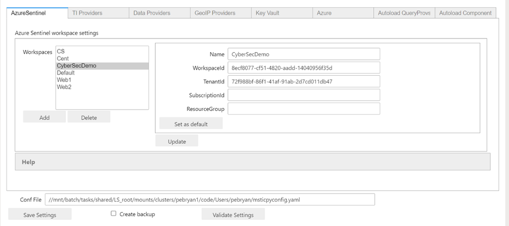Image resolution: width=509 pixels, height=226 pixels.
Task: Select Default workspace in list
Action: pyautogui.click(x=102, y=73)
